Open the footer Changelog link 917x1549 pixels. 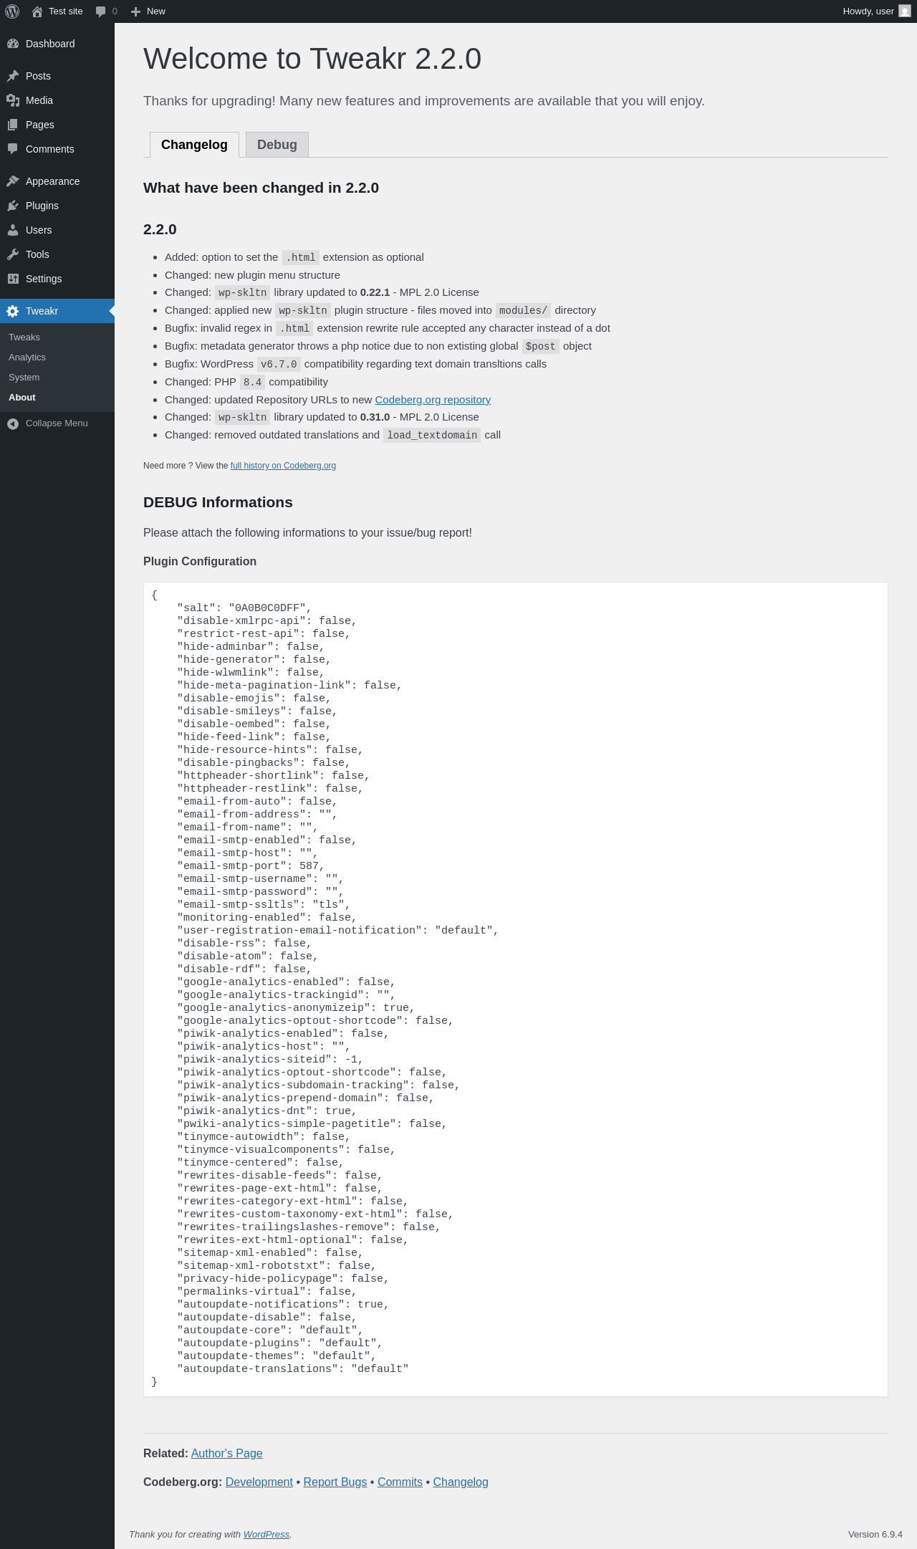coord(461,1482)
